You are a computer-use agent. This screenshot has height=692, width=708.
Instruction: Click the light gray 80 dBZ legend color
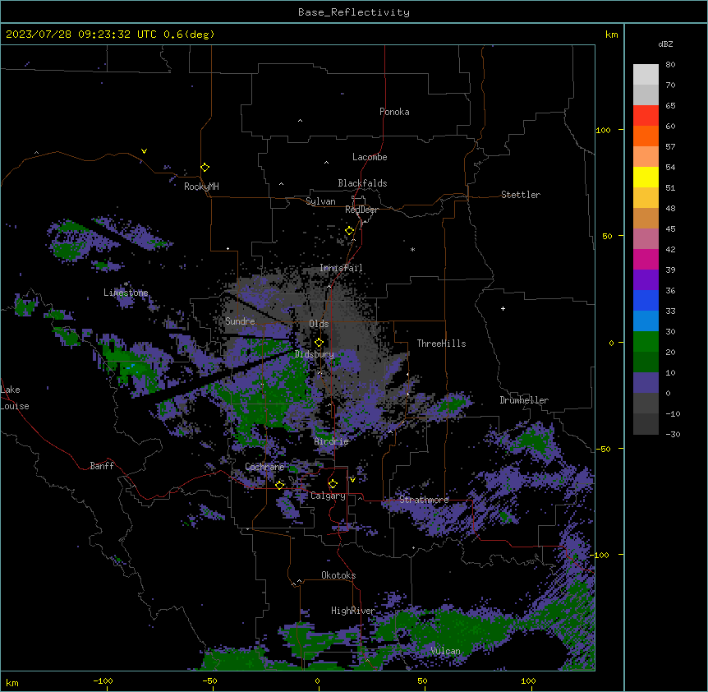(x=646, y=75)
